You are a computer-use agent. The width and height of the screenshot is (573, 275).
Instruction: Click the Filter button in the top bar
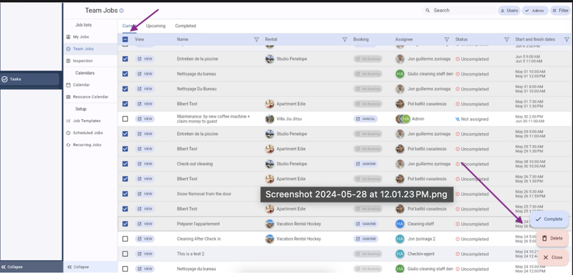561,10
